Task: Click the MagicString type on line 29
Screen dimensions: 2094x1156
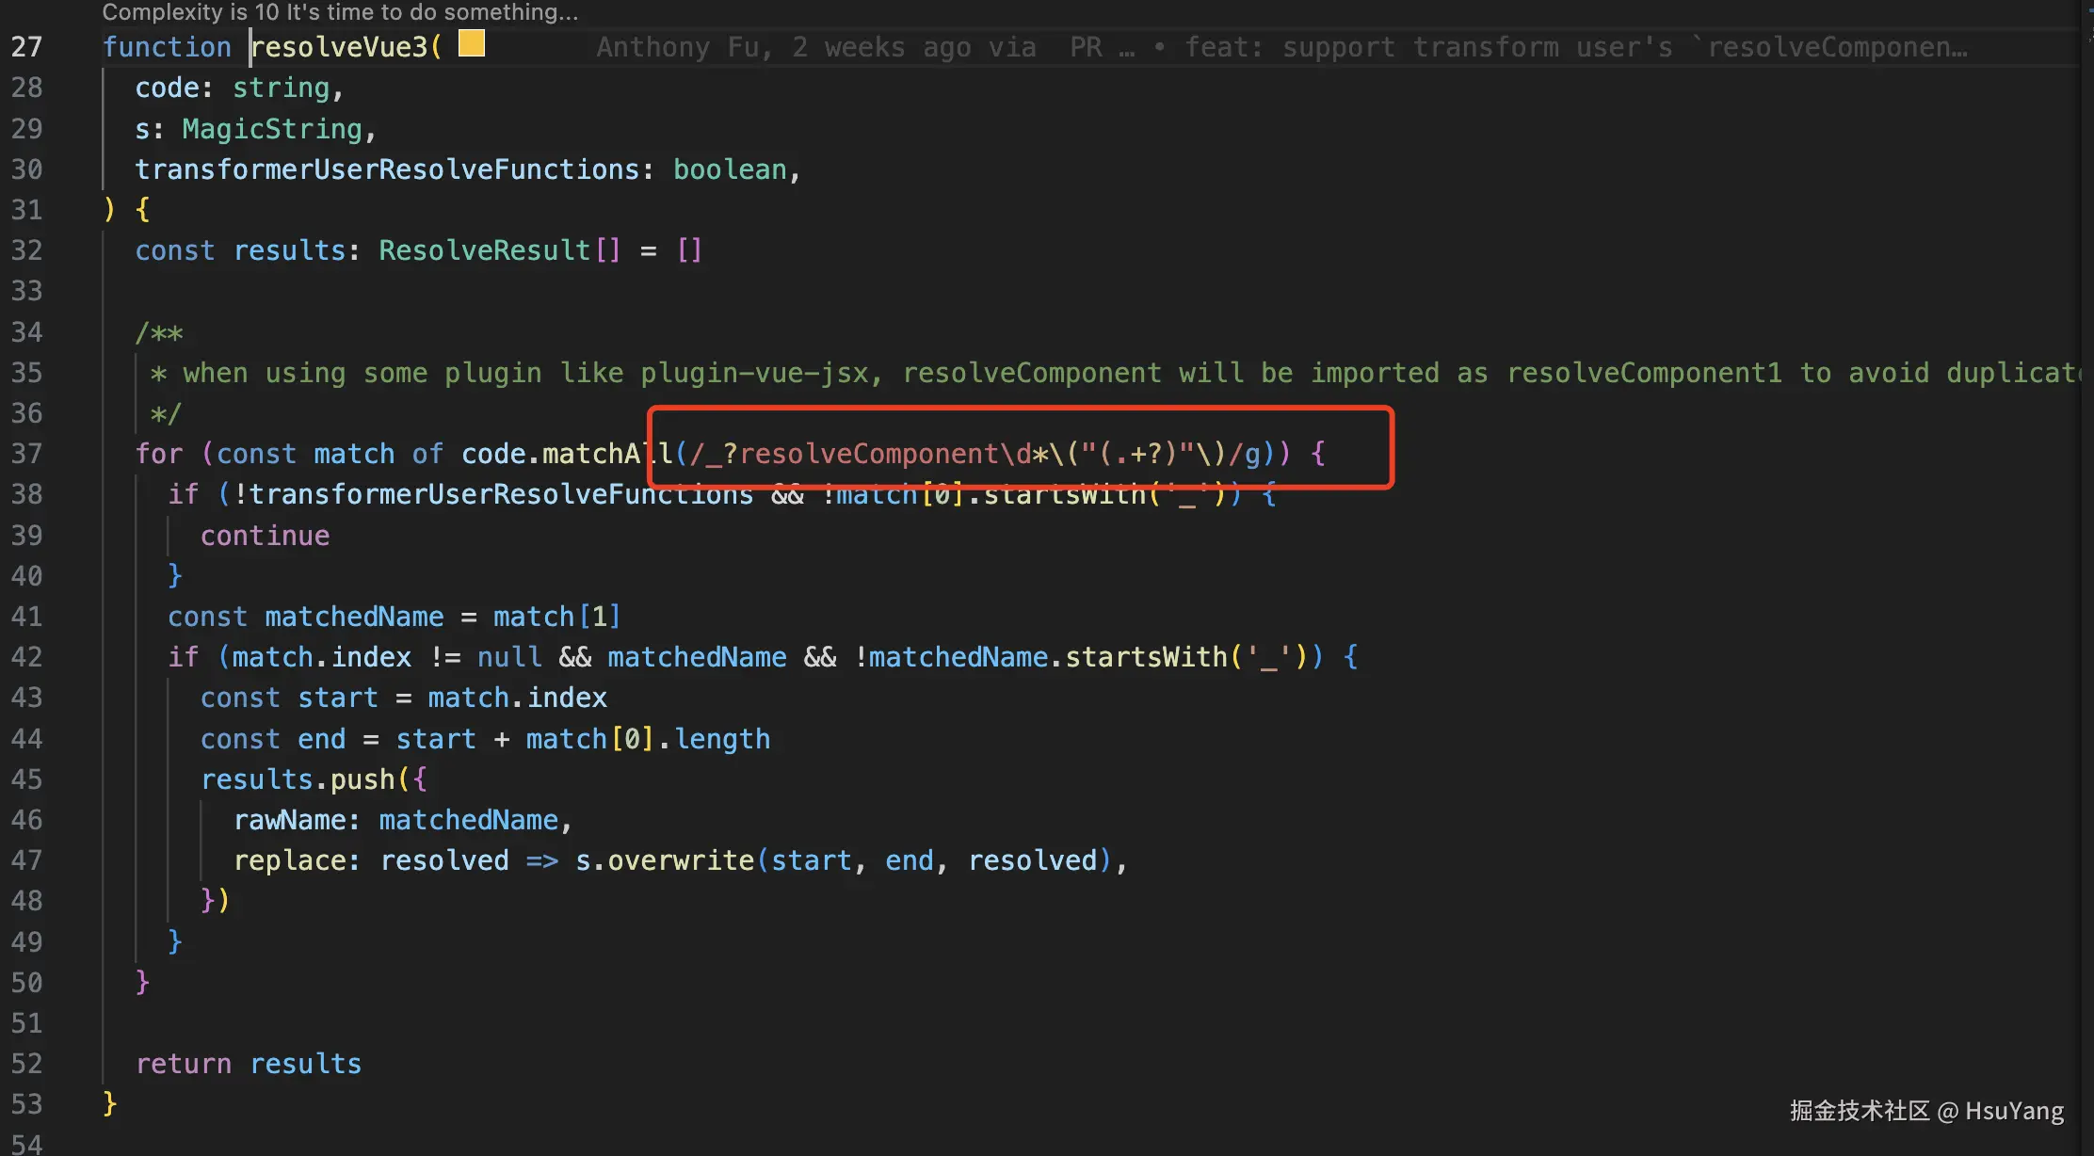Action: [271, 129]
